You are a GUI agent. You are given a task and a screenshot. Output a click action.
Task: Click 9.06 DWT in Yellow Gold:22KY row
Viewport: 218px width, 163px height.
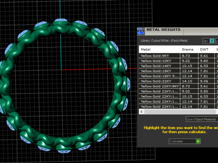pos(204,81)
